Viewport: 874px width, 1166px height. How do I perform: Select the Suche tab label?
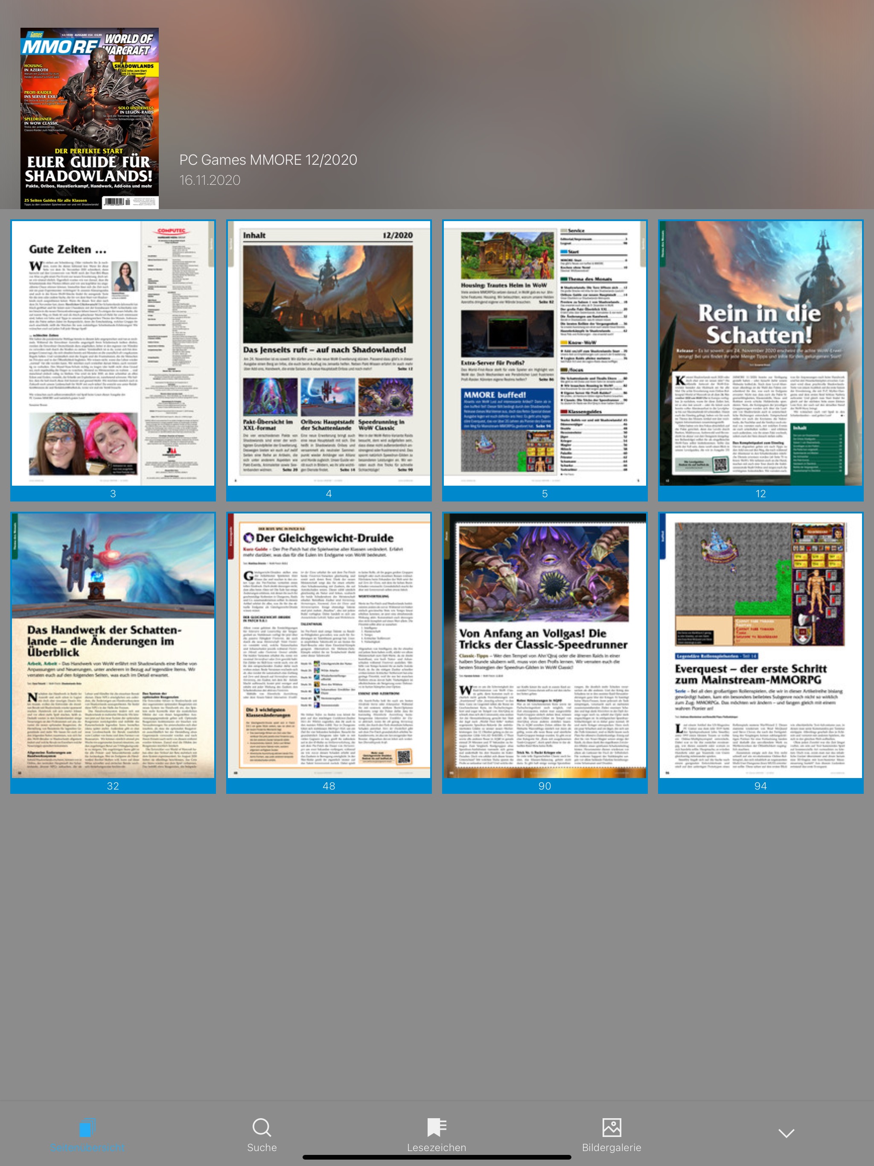pyautogui.click(x=262, y=1148)
